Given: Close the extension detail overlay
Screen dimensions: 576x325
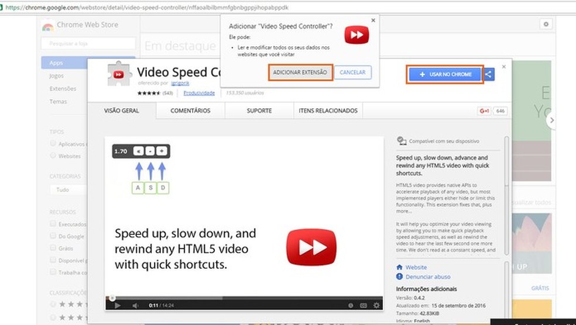Looking at the screenshot, I should [x=503, y=67].
